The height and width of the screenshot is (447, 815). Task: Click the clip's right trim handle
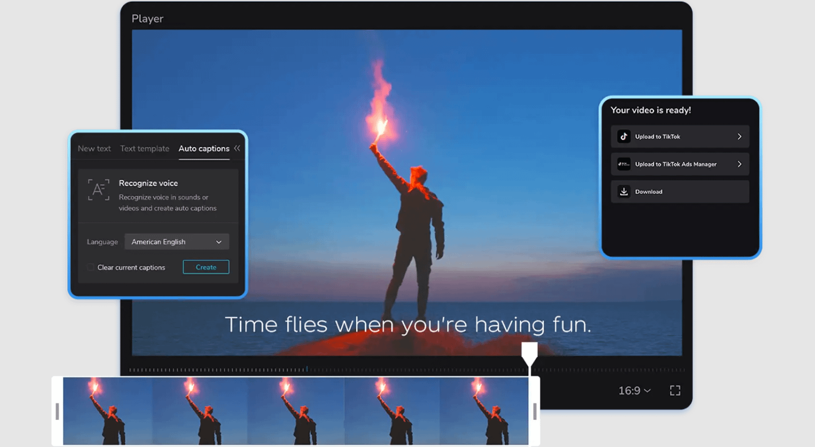click(535, 411)
